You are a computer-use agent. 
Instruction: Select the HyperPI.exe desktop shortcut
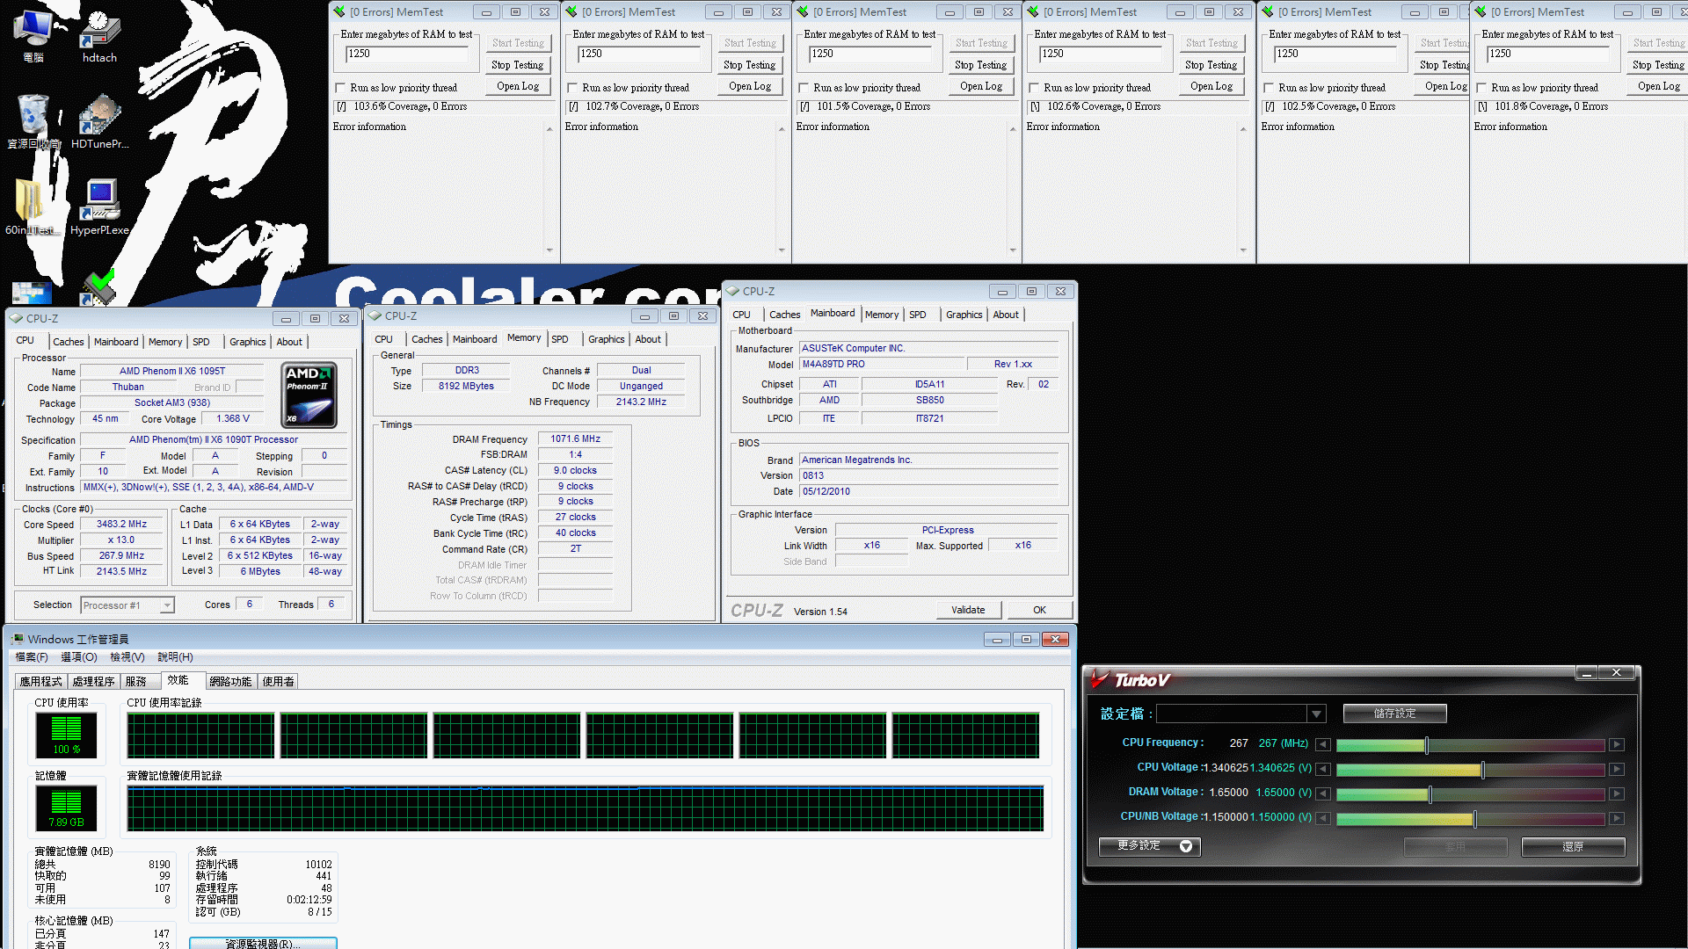99,207
